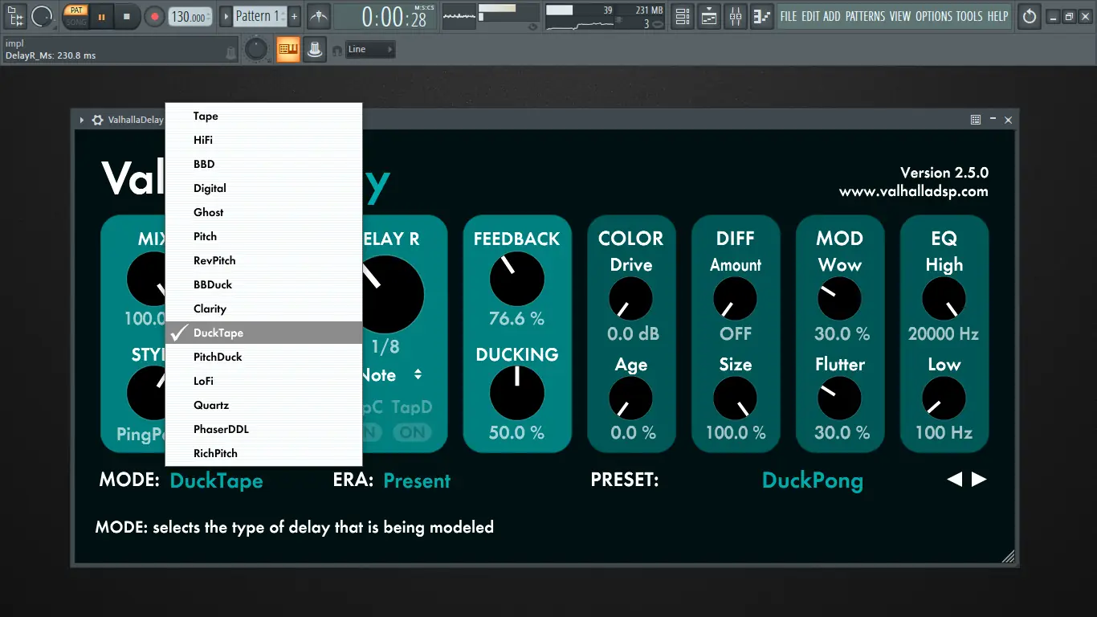Image resolution: width=1097 pixels, height=617 pixels.
Task: Choose BBDuck from the mode list
Action: 263,284
